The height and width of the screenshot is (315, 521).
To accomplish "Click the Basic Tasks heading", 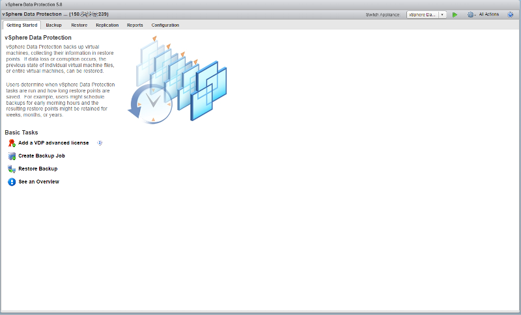I will pyautogui.click(x=21, y=132).
